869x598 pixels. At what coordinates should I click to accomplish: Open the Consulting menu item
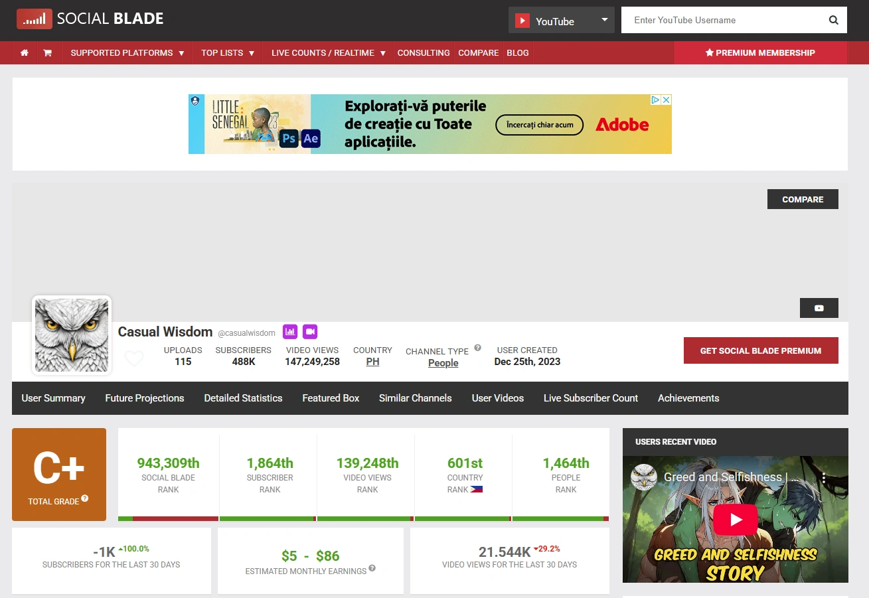[x=424, y=53]
